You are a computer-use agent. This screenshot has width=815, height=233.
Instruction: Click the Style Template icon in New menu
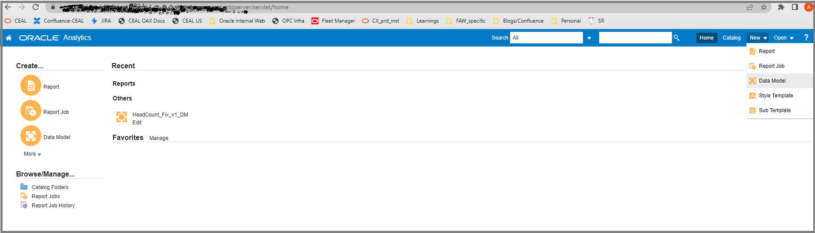pyautogui.click(x=752, y=96)
